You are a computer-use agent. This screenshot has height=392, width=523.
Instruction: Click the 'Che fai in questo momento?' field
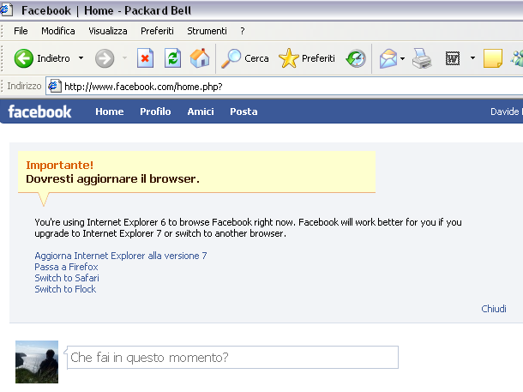[232, 358]
